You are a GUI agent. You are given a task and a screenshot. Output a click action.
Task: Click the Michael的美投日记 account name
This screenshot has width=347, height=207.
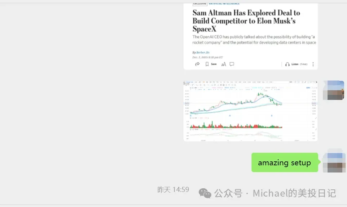coord(294,193)
